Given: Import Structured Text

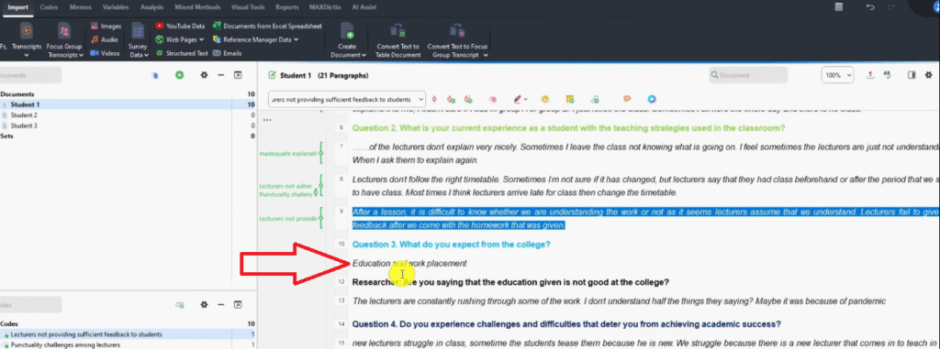Looking at the screenshot, I should point(182,53).
